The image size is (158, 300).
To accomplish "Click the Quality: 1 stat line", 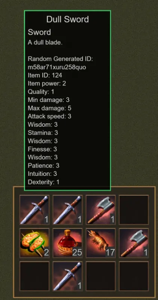I will 41,92.
